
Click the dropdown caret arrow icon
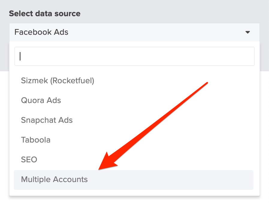click(x=247, y=32)
